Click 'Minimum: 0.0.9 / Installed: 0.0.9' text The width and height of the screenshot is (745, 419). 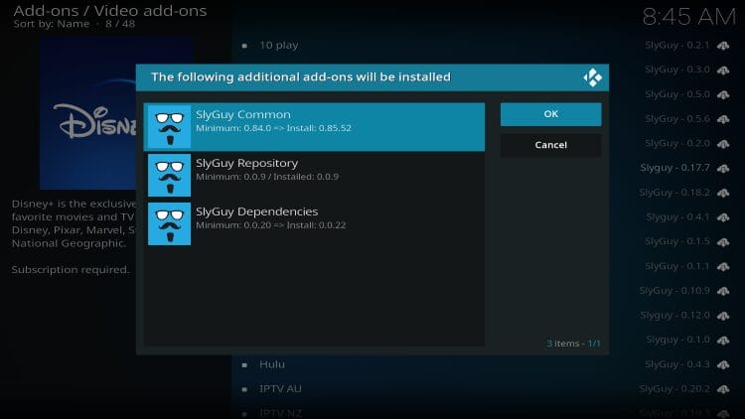(x=267, y=177)
